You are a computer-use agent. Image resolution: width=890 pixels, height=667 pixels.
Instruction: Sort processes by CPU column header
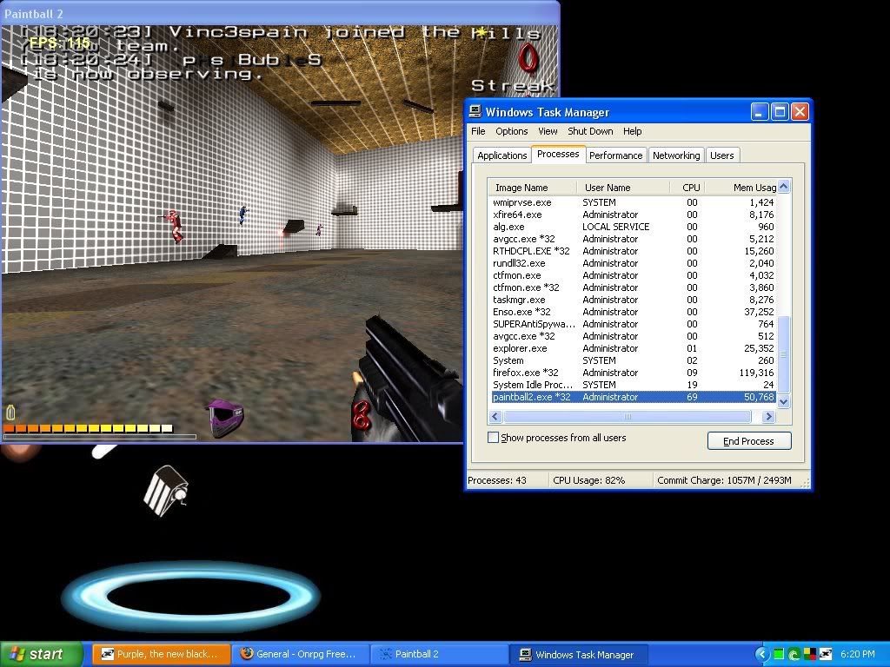[x=690, y=188]
